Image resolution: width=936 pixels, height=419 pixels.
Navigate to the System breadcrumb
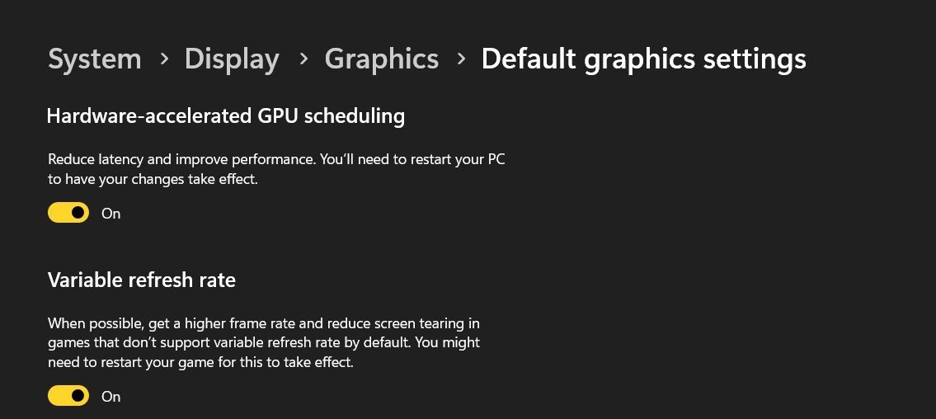95,59
